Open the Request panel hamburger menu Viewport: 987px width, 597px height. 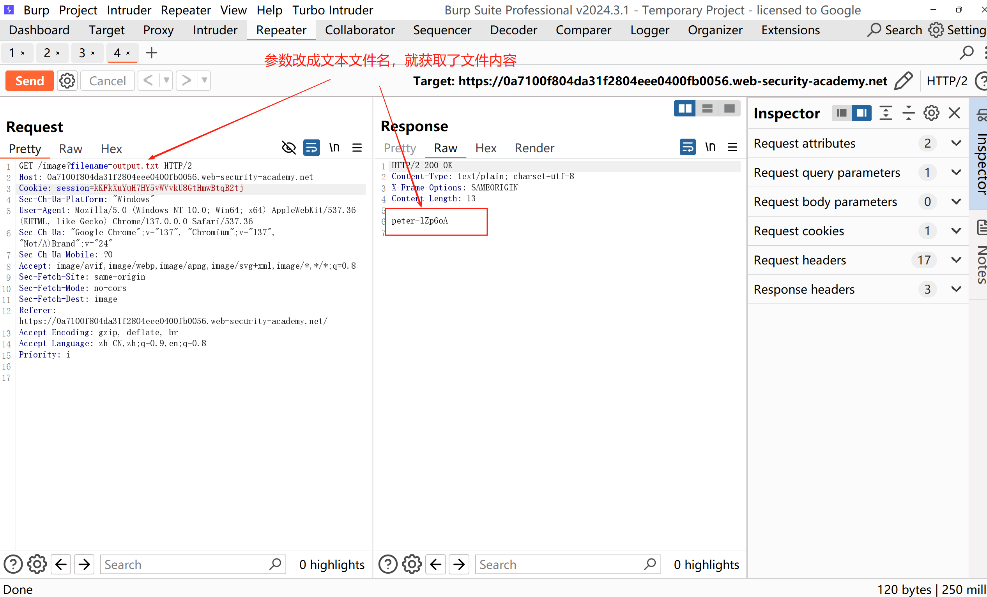point(357,148)
